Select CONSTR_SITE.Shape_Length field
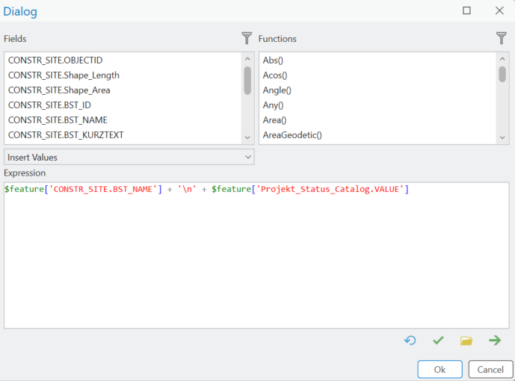Viewport: 515px width, 381px height. click(x=123, y=75)
